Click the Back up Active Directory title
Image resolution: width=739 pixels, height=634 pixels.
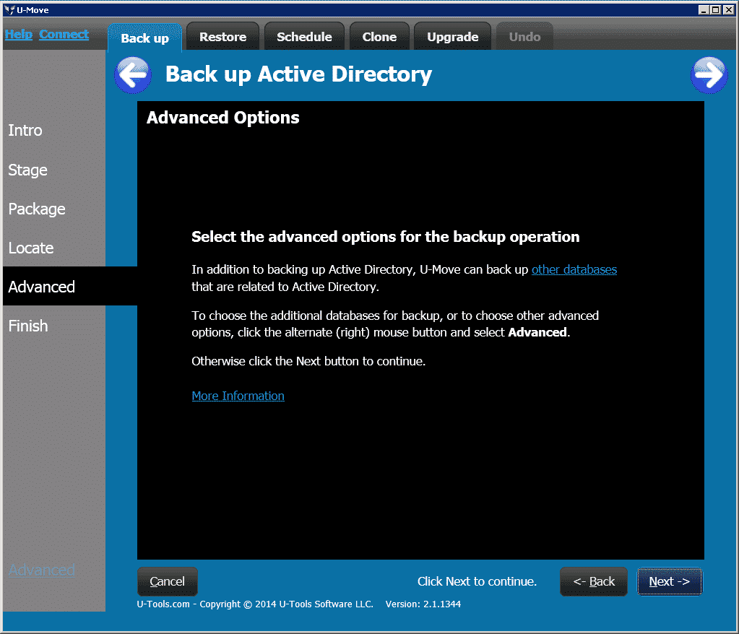[x=299, y=74]
